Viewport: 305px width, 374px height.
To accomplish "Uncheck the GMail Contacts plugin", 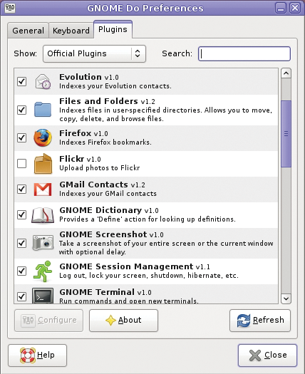I will [21, 189].
